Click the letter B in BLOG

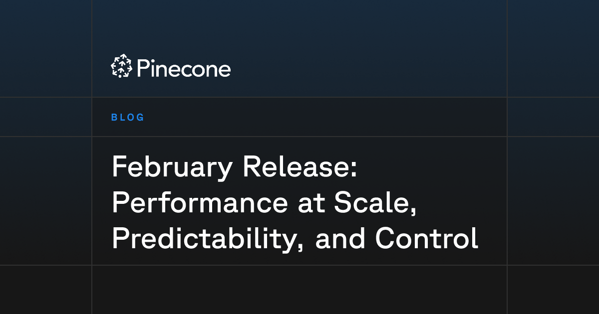click(114, 118)
